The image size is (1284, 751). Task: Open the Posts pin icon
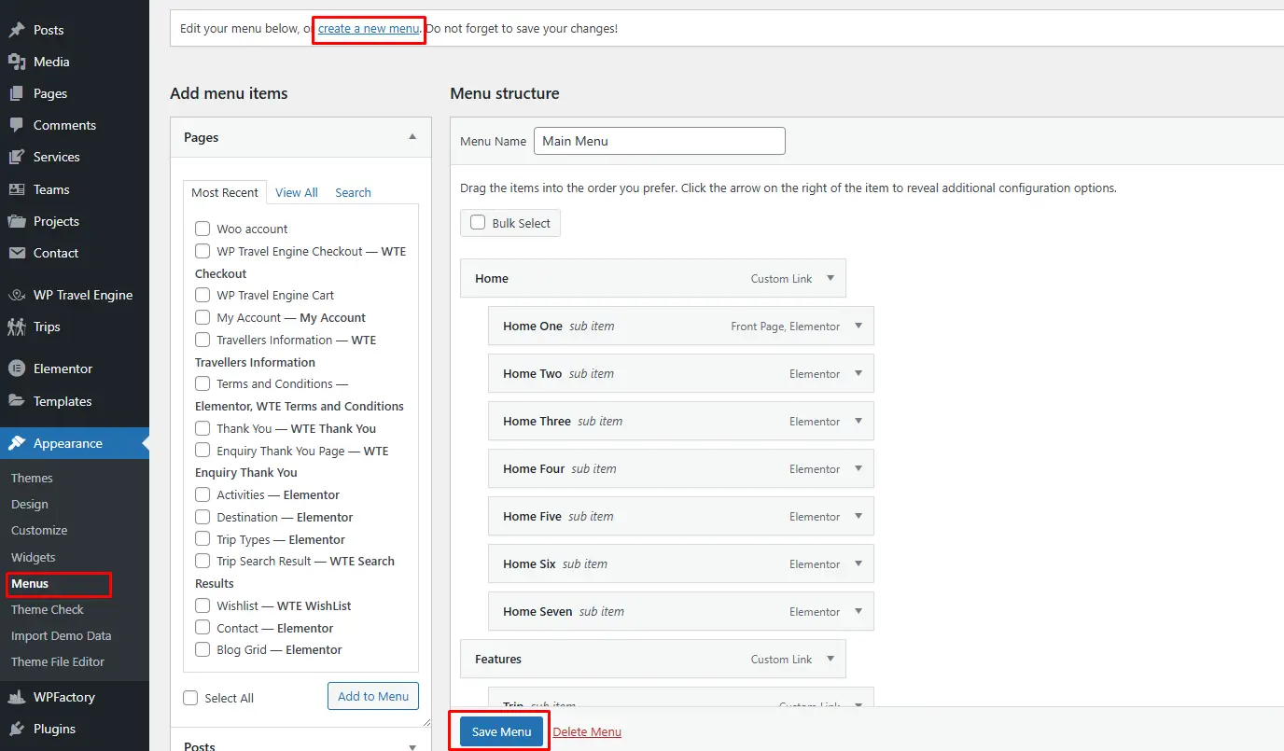click(x=17, y=30)
